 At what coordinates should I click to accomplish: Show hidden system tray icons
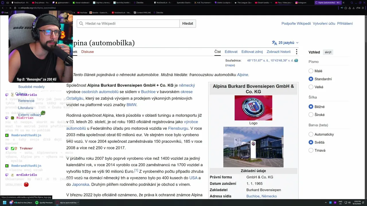(x=326, y=203)
